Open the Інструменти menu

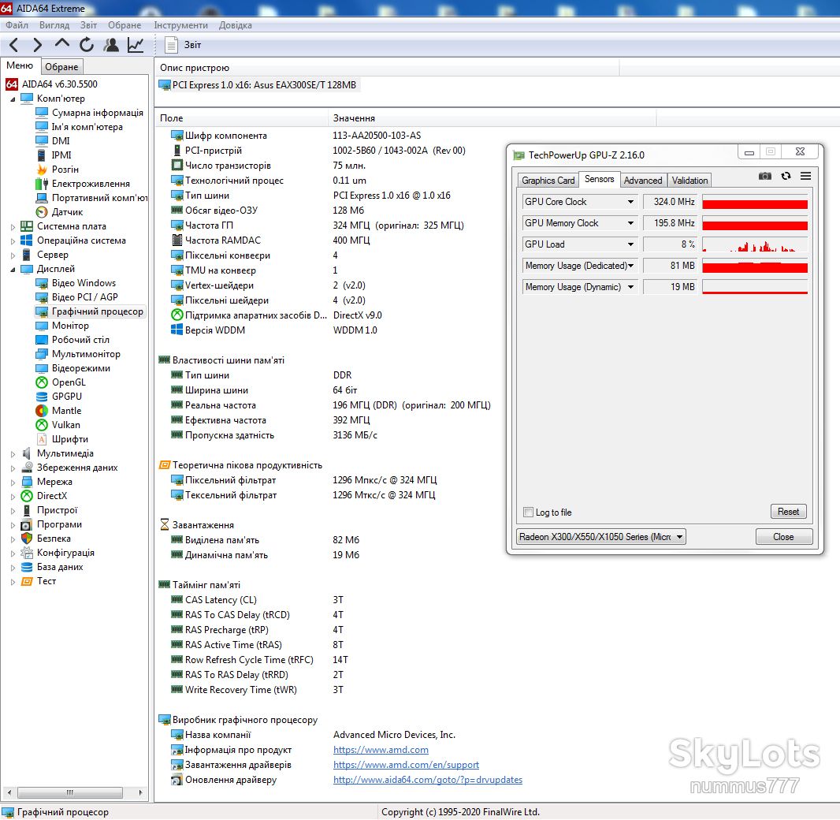click(180, 25)
